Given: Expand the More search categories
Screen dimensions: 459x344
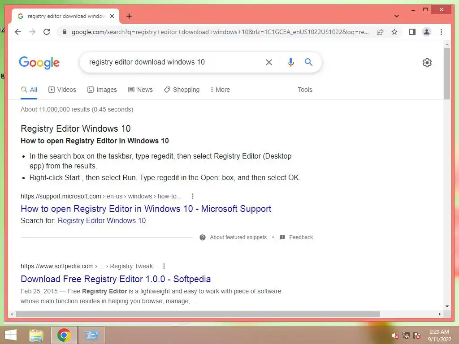Looking at the screenshot, I should pos(220,90).
